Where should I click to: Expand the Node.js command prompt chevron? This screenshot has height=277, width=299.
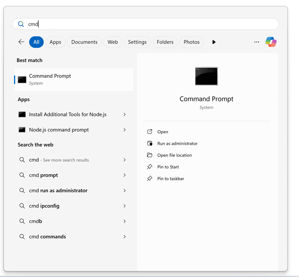(125, 130)
